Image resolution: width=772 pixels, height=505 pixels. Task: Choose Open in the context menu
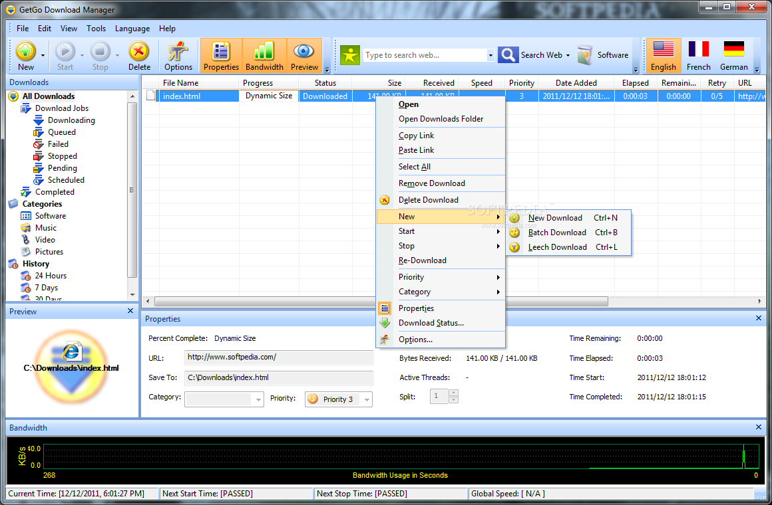tap(440, 104)
